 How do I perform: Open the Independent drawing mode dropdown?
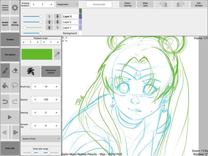(x=67, y=4)
